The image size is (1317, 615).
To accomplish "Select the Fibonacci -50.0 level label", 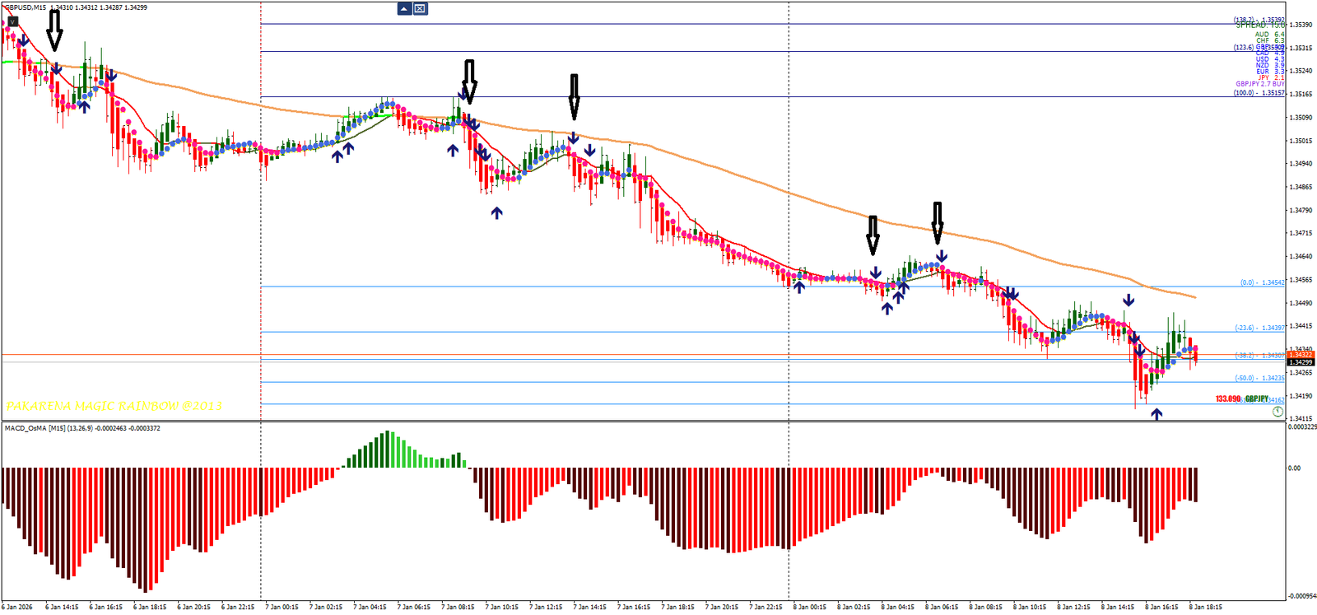I will click(1259, 378).
